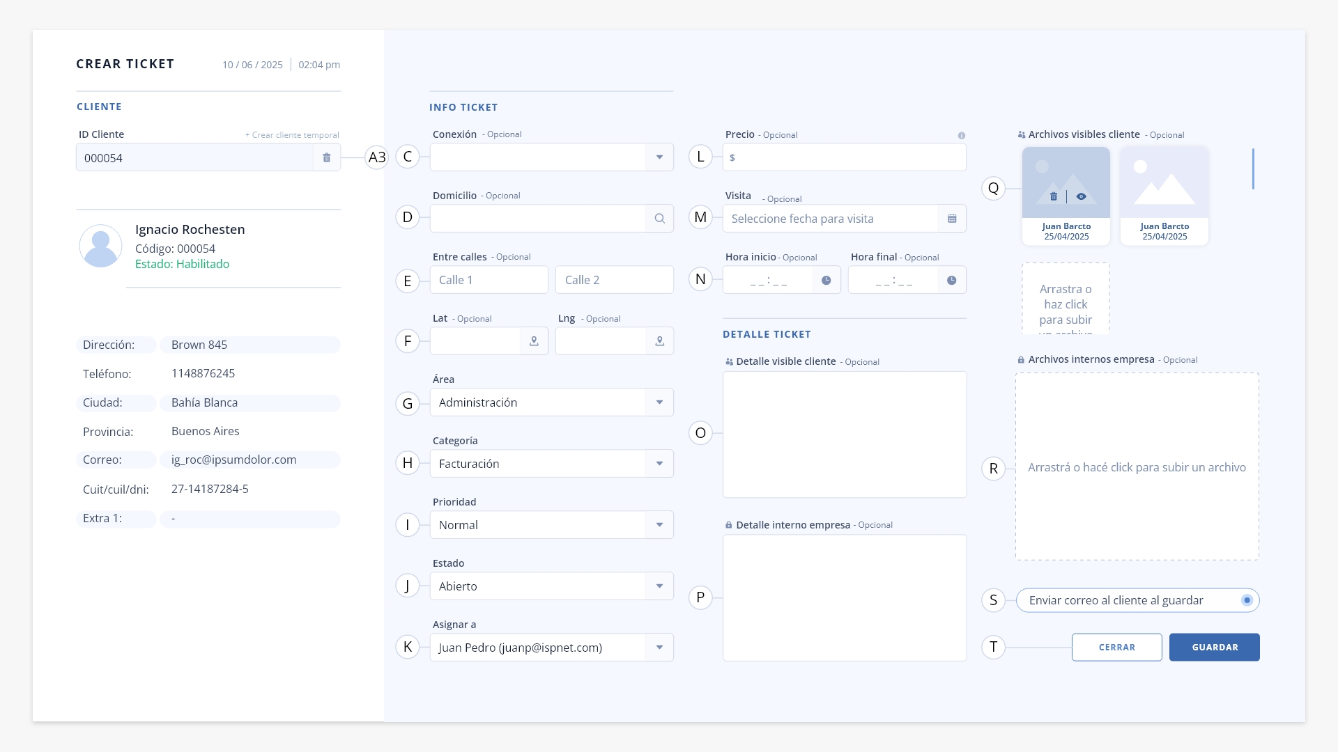Click the Lng field location pin icon

pos(659,341)
